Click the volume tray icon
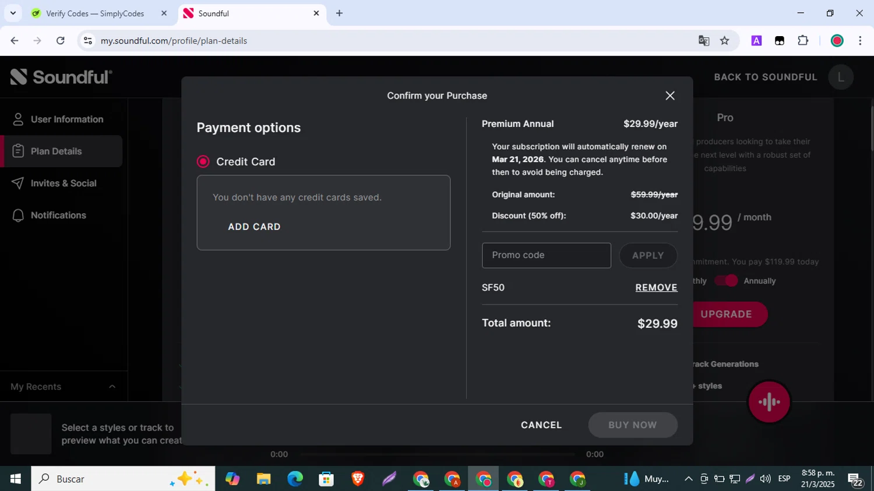 tap(765, 479)
